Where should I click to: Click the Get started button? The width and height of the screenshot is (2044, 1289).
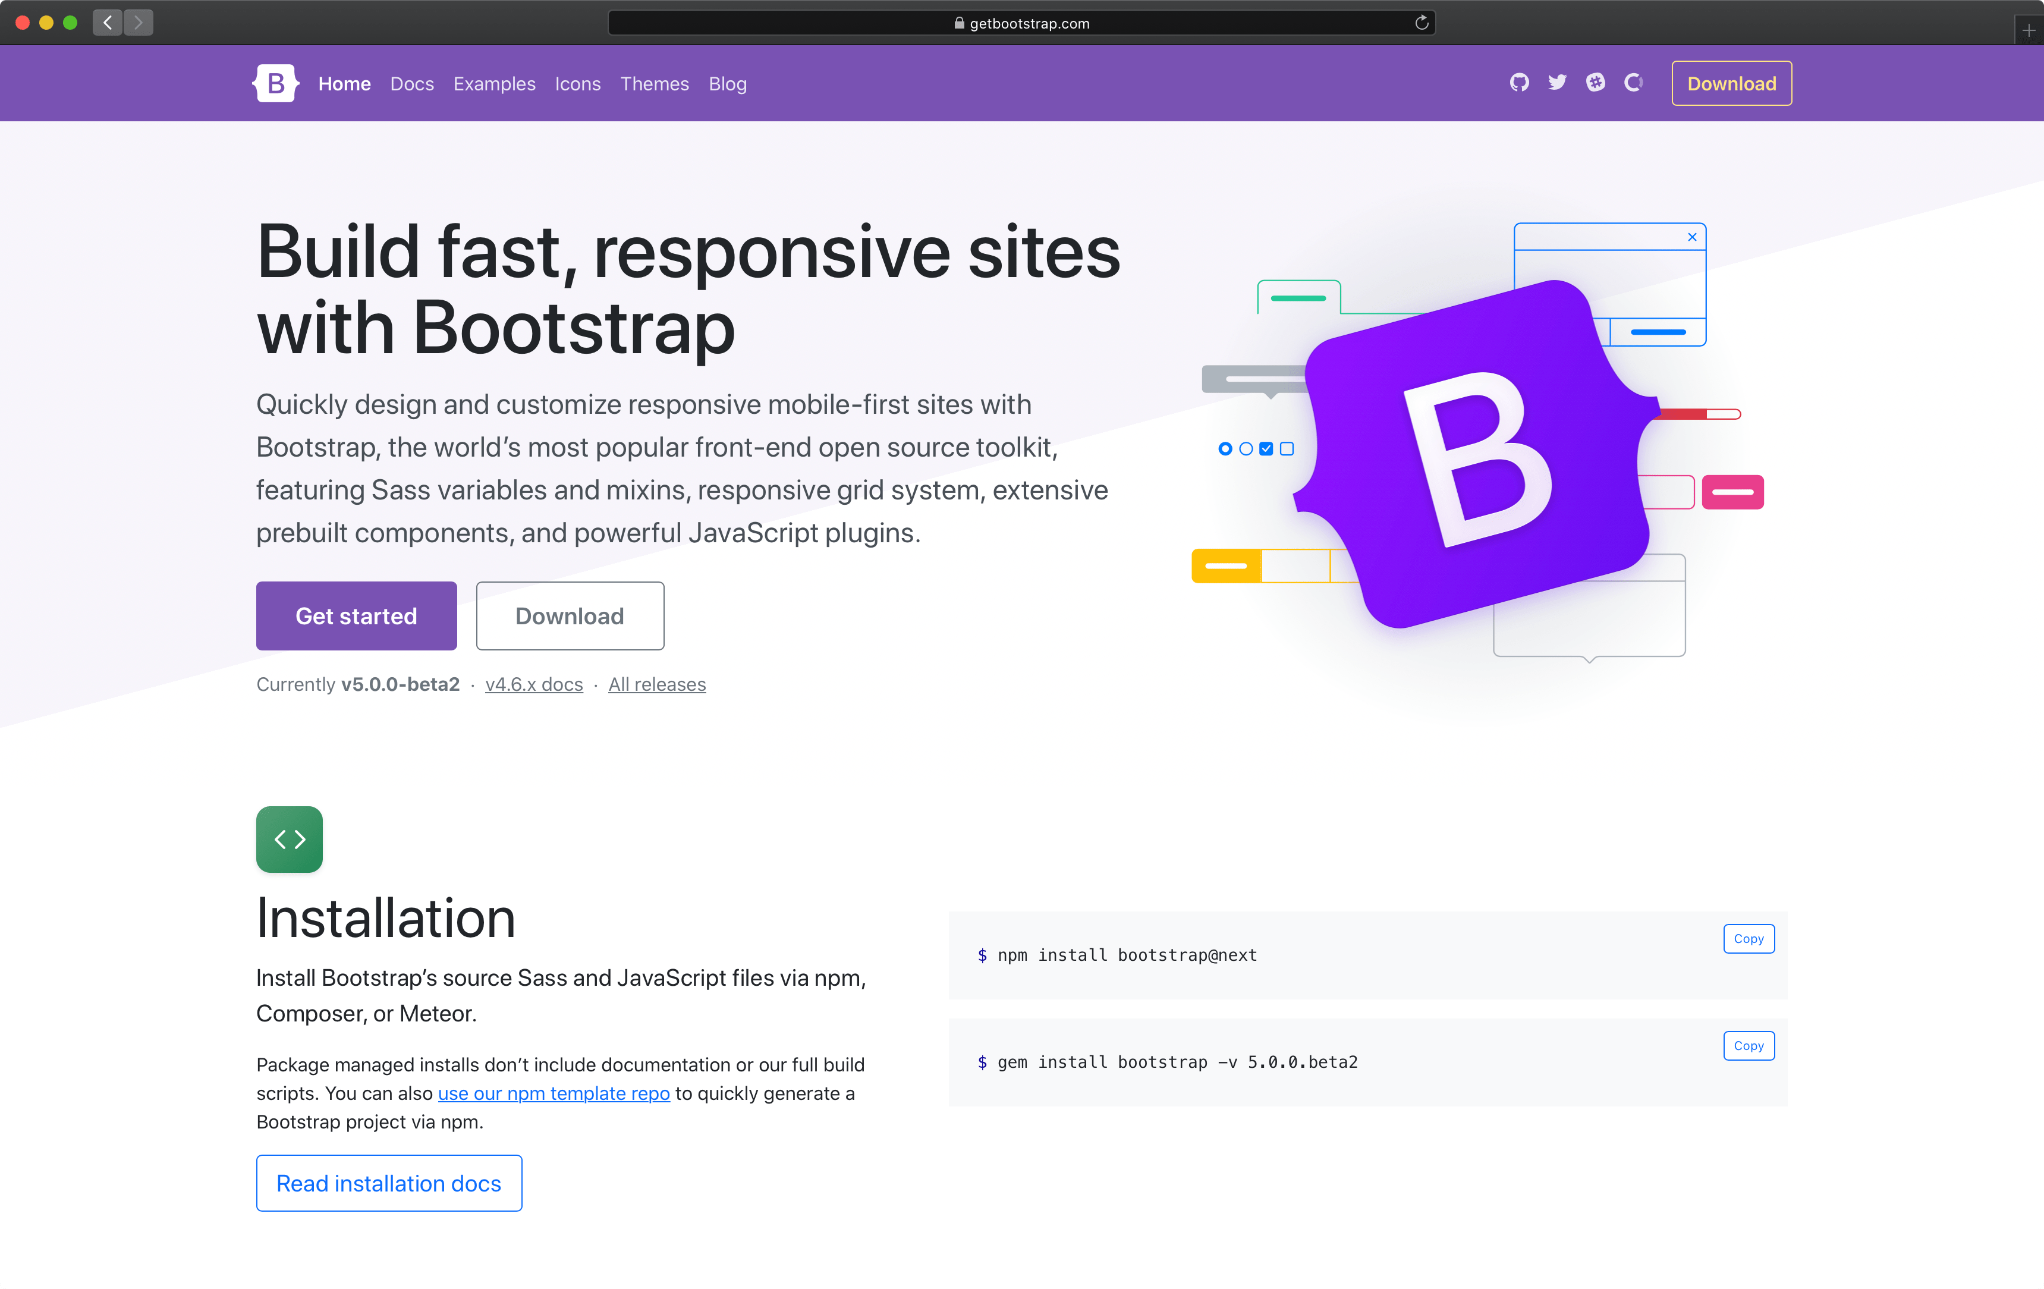click(x=356, y=615)
